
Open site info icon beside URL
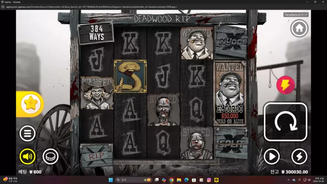pyautogui.click(x=3, y=7)
